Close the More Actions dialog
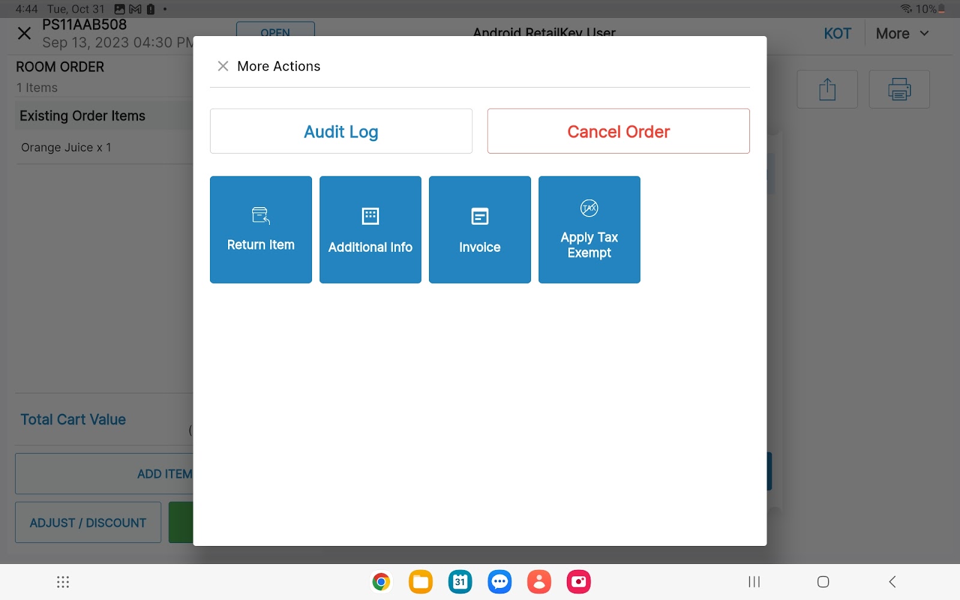This screenshot has width=960, height=600. pyautogui.click(x=223, y=66)
